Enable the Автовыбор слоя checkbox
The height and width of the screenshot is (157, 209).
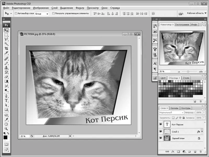point(16,13)
